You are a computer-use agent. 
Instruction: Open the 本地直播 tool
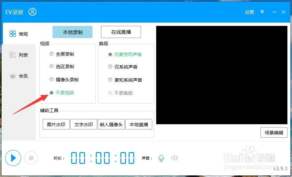coord(139,124)
